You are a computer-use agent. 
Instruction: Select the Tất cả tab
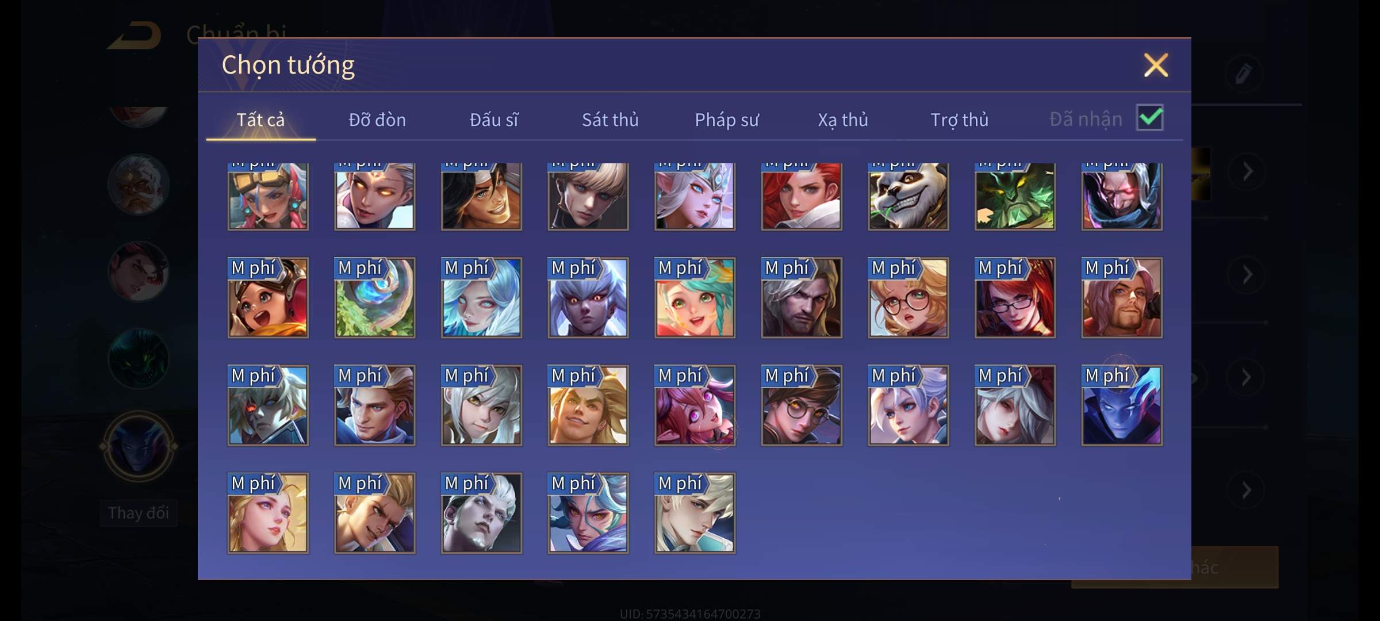pyautogui.click(x=260, y=120)
